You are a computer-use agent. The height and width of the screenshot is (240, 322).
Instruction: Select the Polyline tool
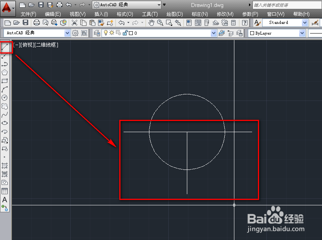(x=5, y=64)
